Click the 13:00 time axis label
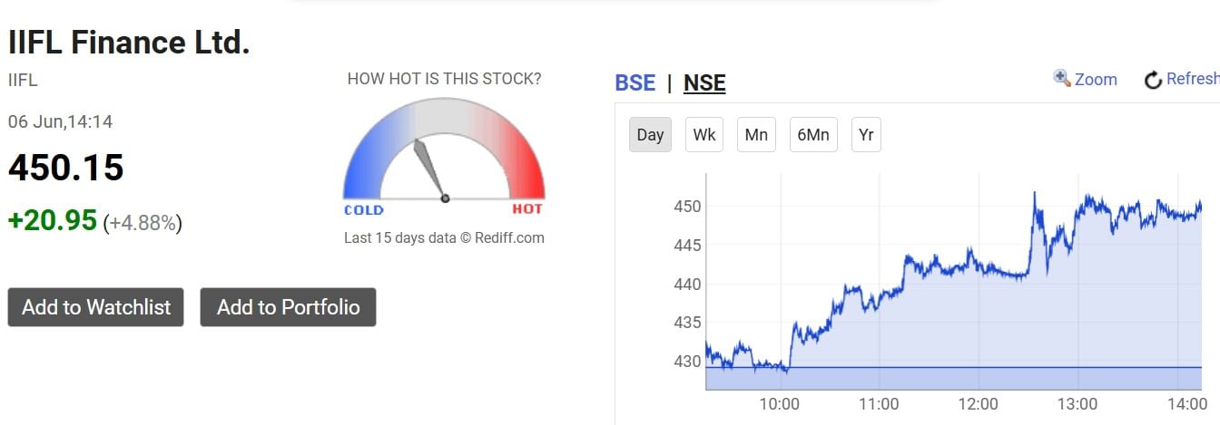 point(1077,404)
